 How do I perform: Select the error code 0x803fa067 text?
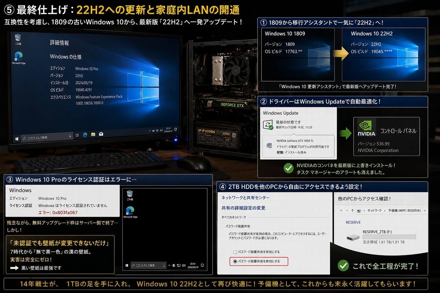click(58, 212)
